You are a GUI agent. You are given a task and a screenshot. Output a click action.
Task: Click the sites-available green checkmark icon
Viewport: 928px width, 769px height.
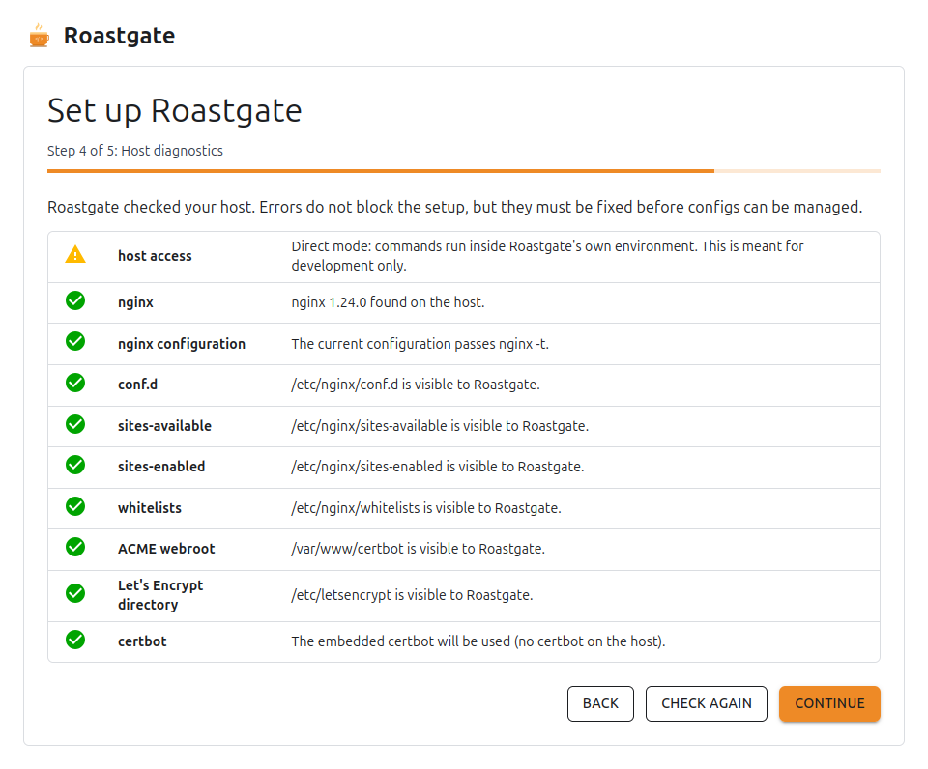(75, 424)
